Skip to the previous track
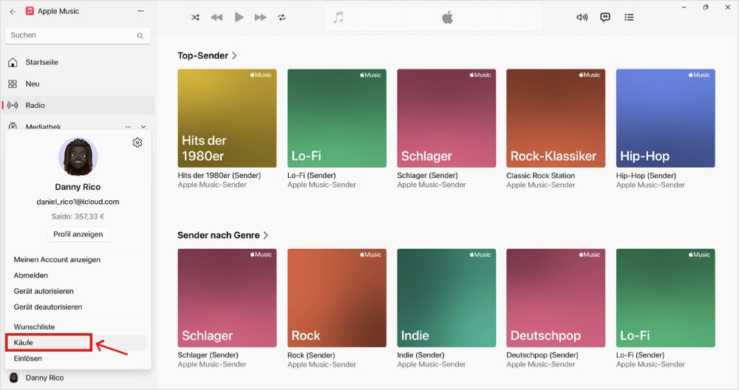 pyautogui.click(x=217, y=18)
